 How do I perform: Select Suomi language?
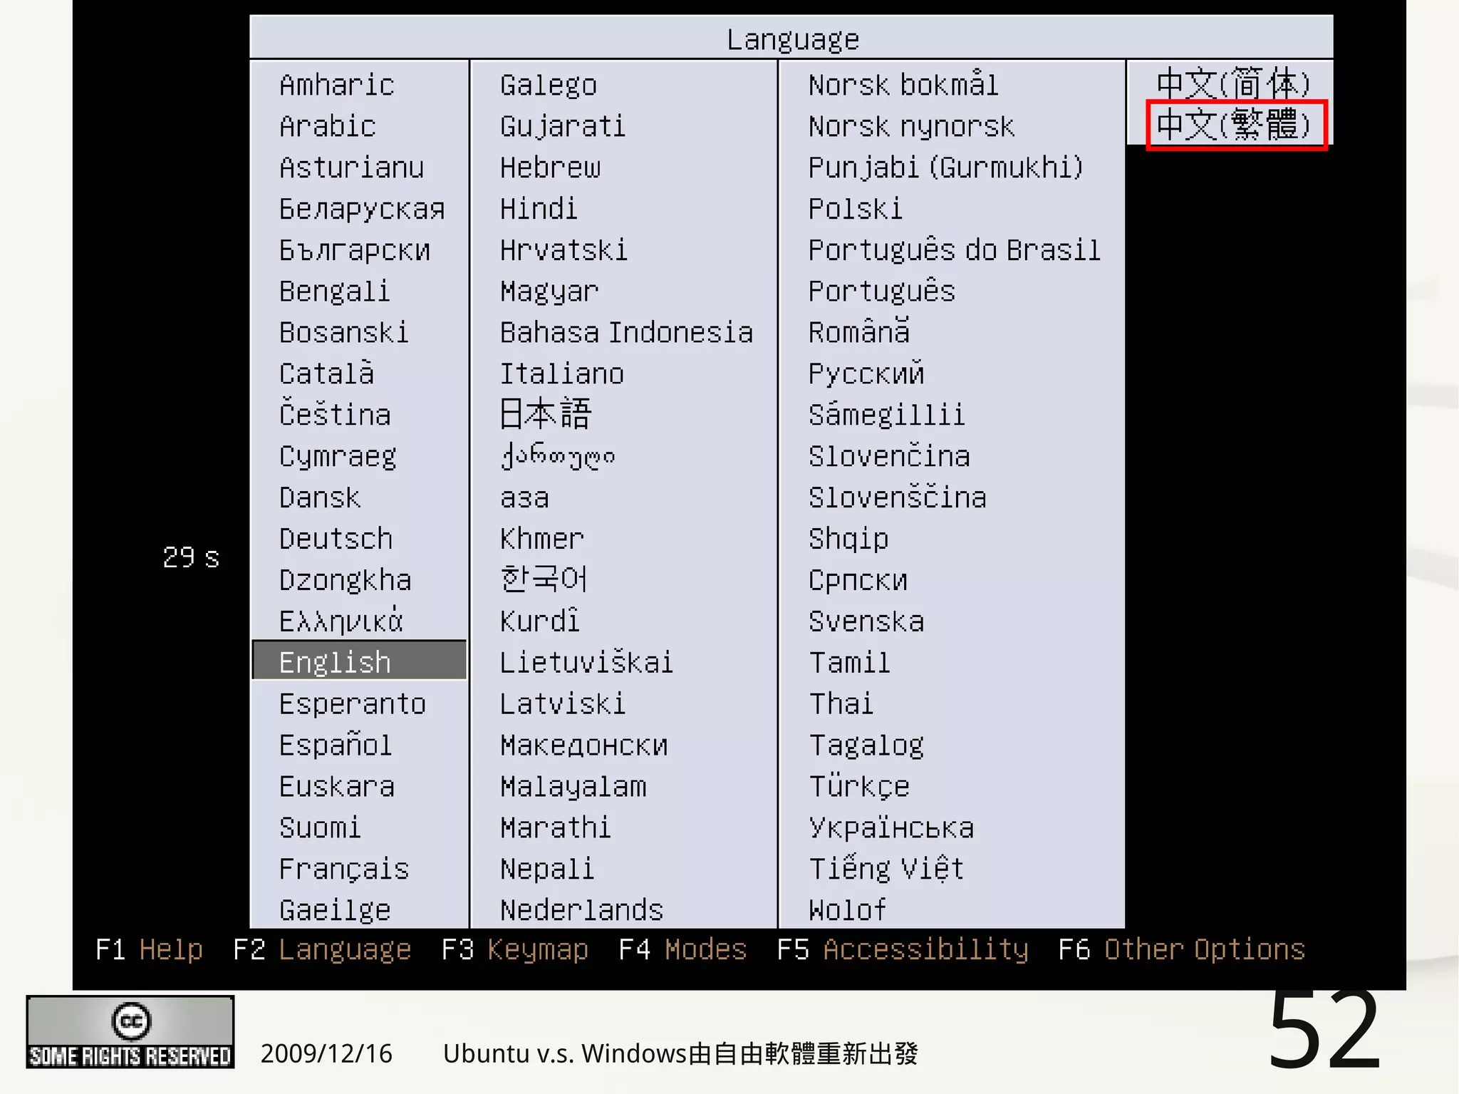(x=320, y=828)
